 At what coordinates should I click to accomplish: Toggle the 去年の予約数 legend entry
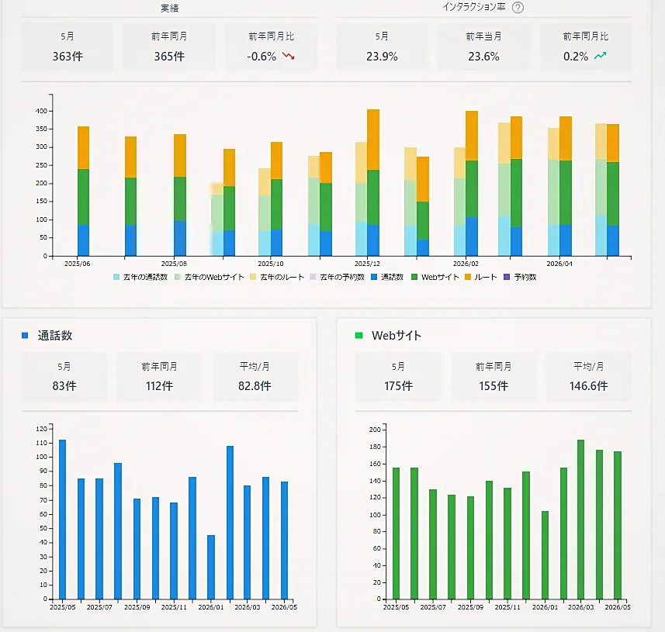(x=338, y=277)
